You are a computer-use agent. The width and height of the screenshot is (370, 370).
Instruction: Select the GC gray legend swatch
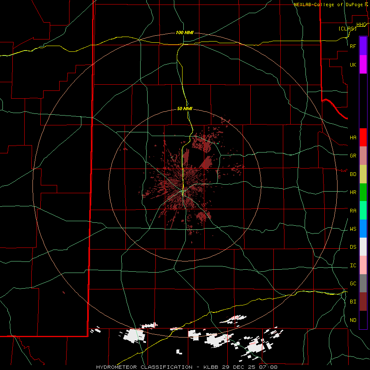(363, 283)
